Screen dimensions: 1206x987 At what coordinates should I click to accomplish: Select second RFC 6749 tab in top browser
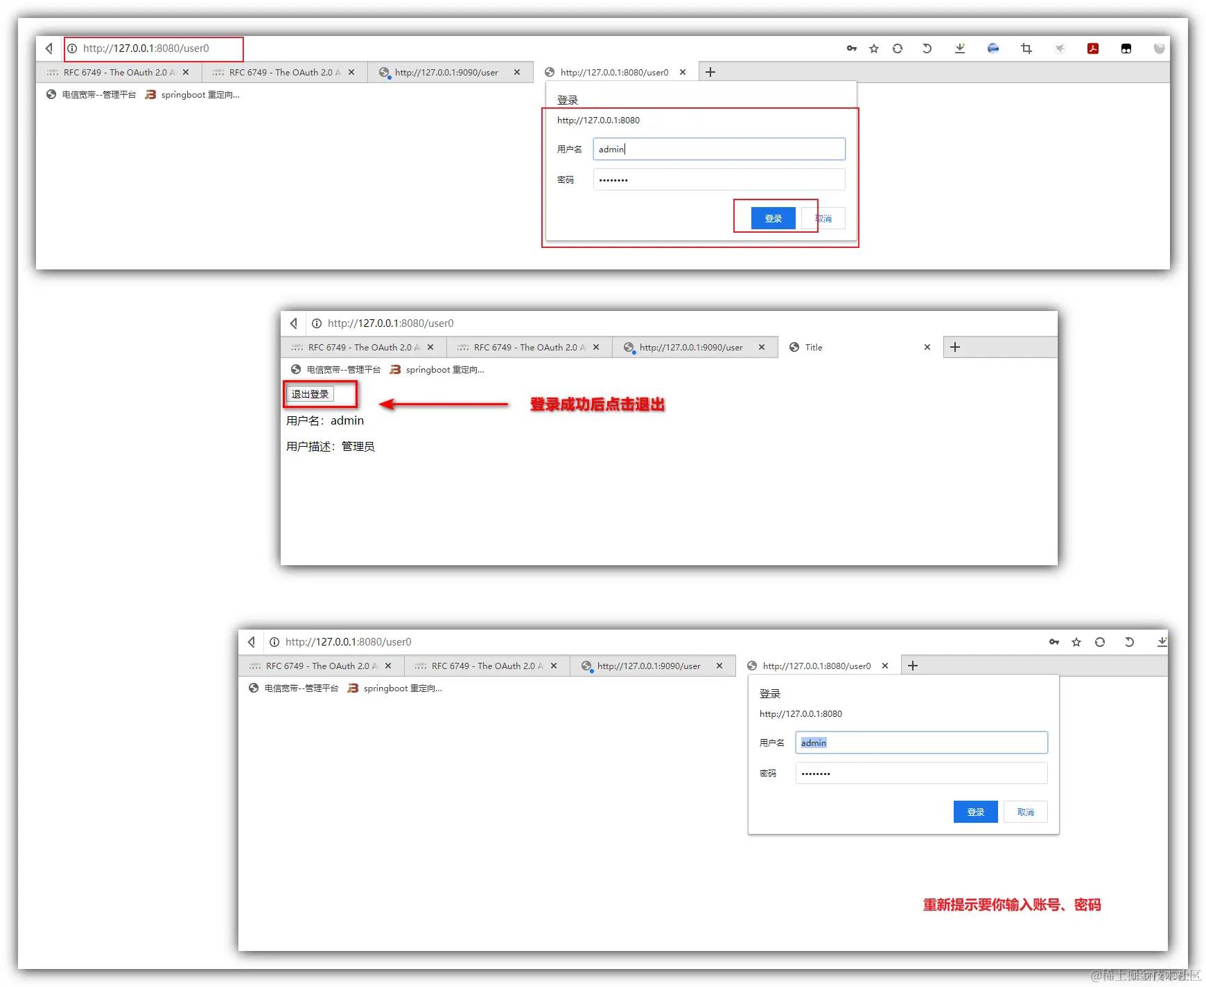(x=284, y=72)
